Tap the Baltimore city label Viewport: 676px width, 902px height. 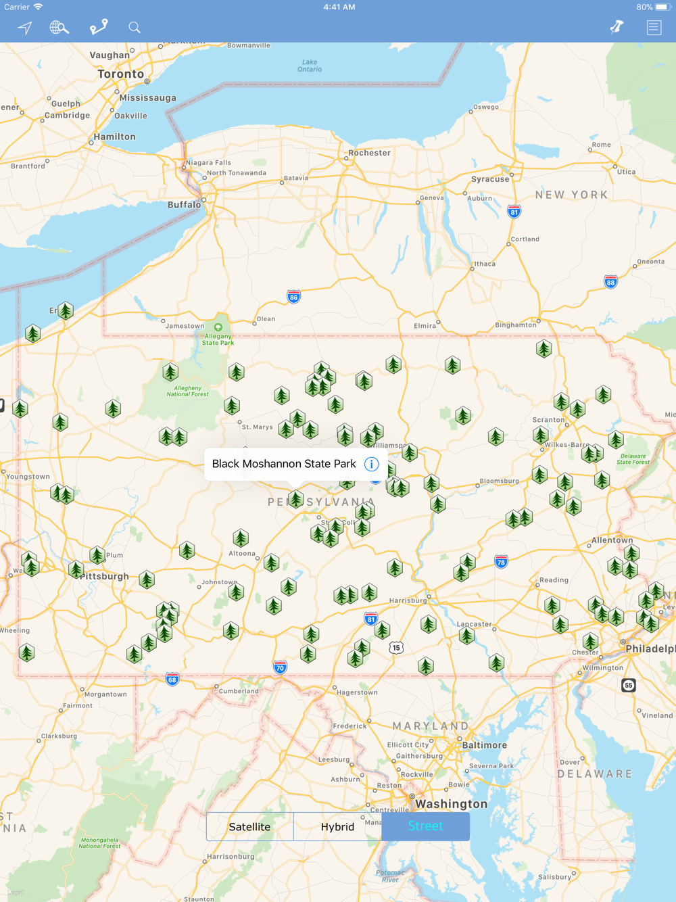coord(484,745)
